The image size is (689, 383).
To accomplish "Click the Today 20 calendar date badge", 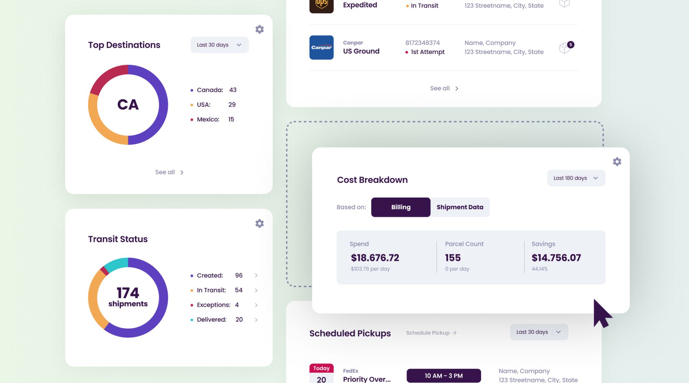I will click(x=321, y=373).
